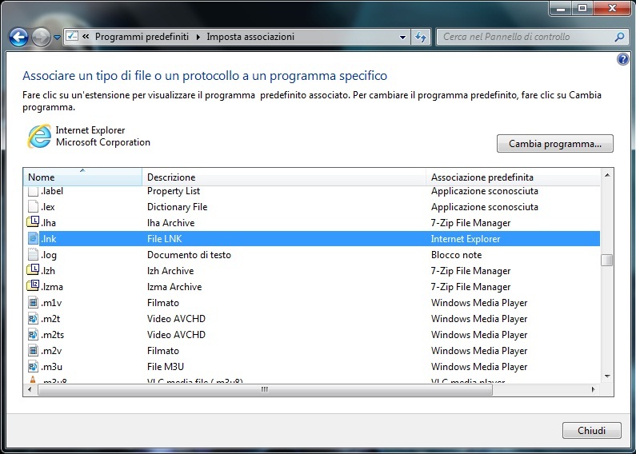Sort by the Descrizione column header

click(x=284, y=177)
